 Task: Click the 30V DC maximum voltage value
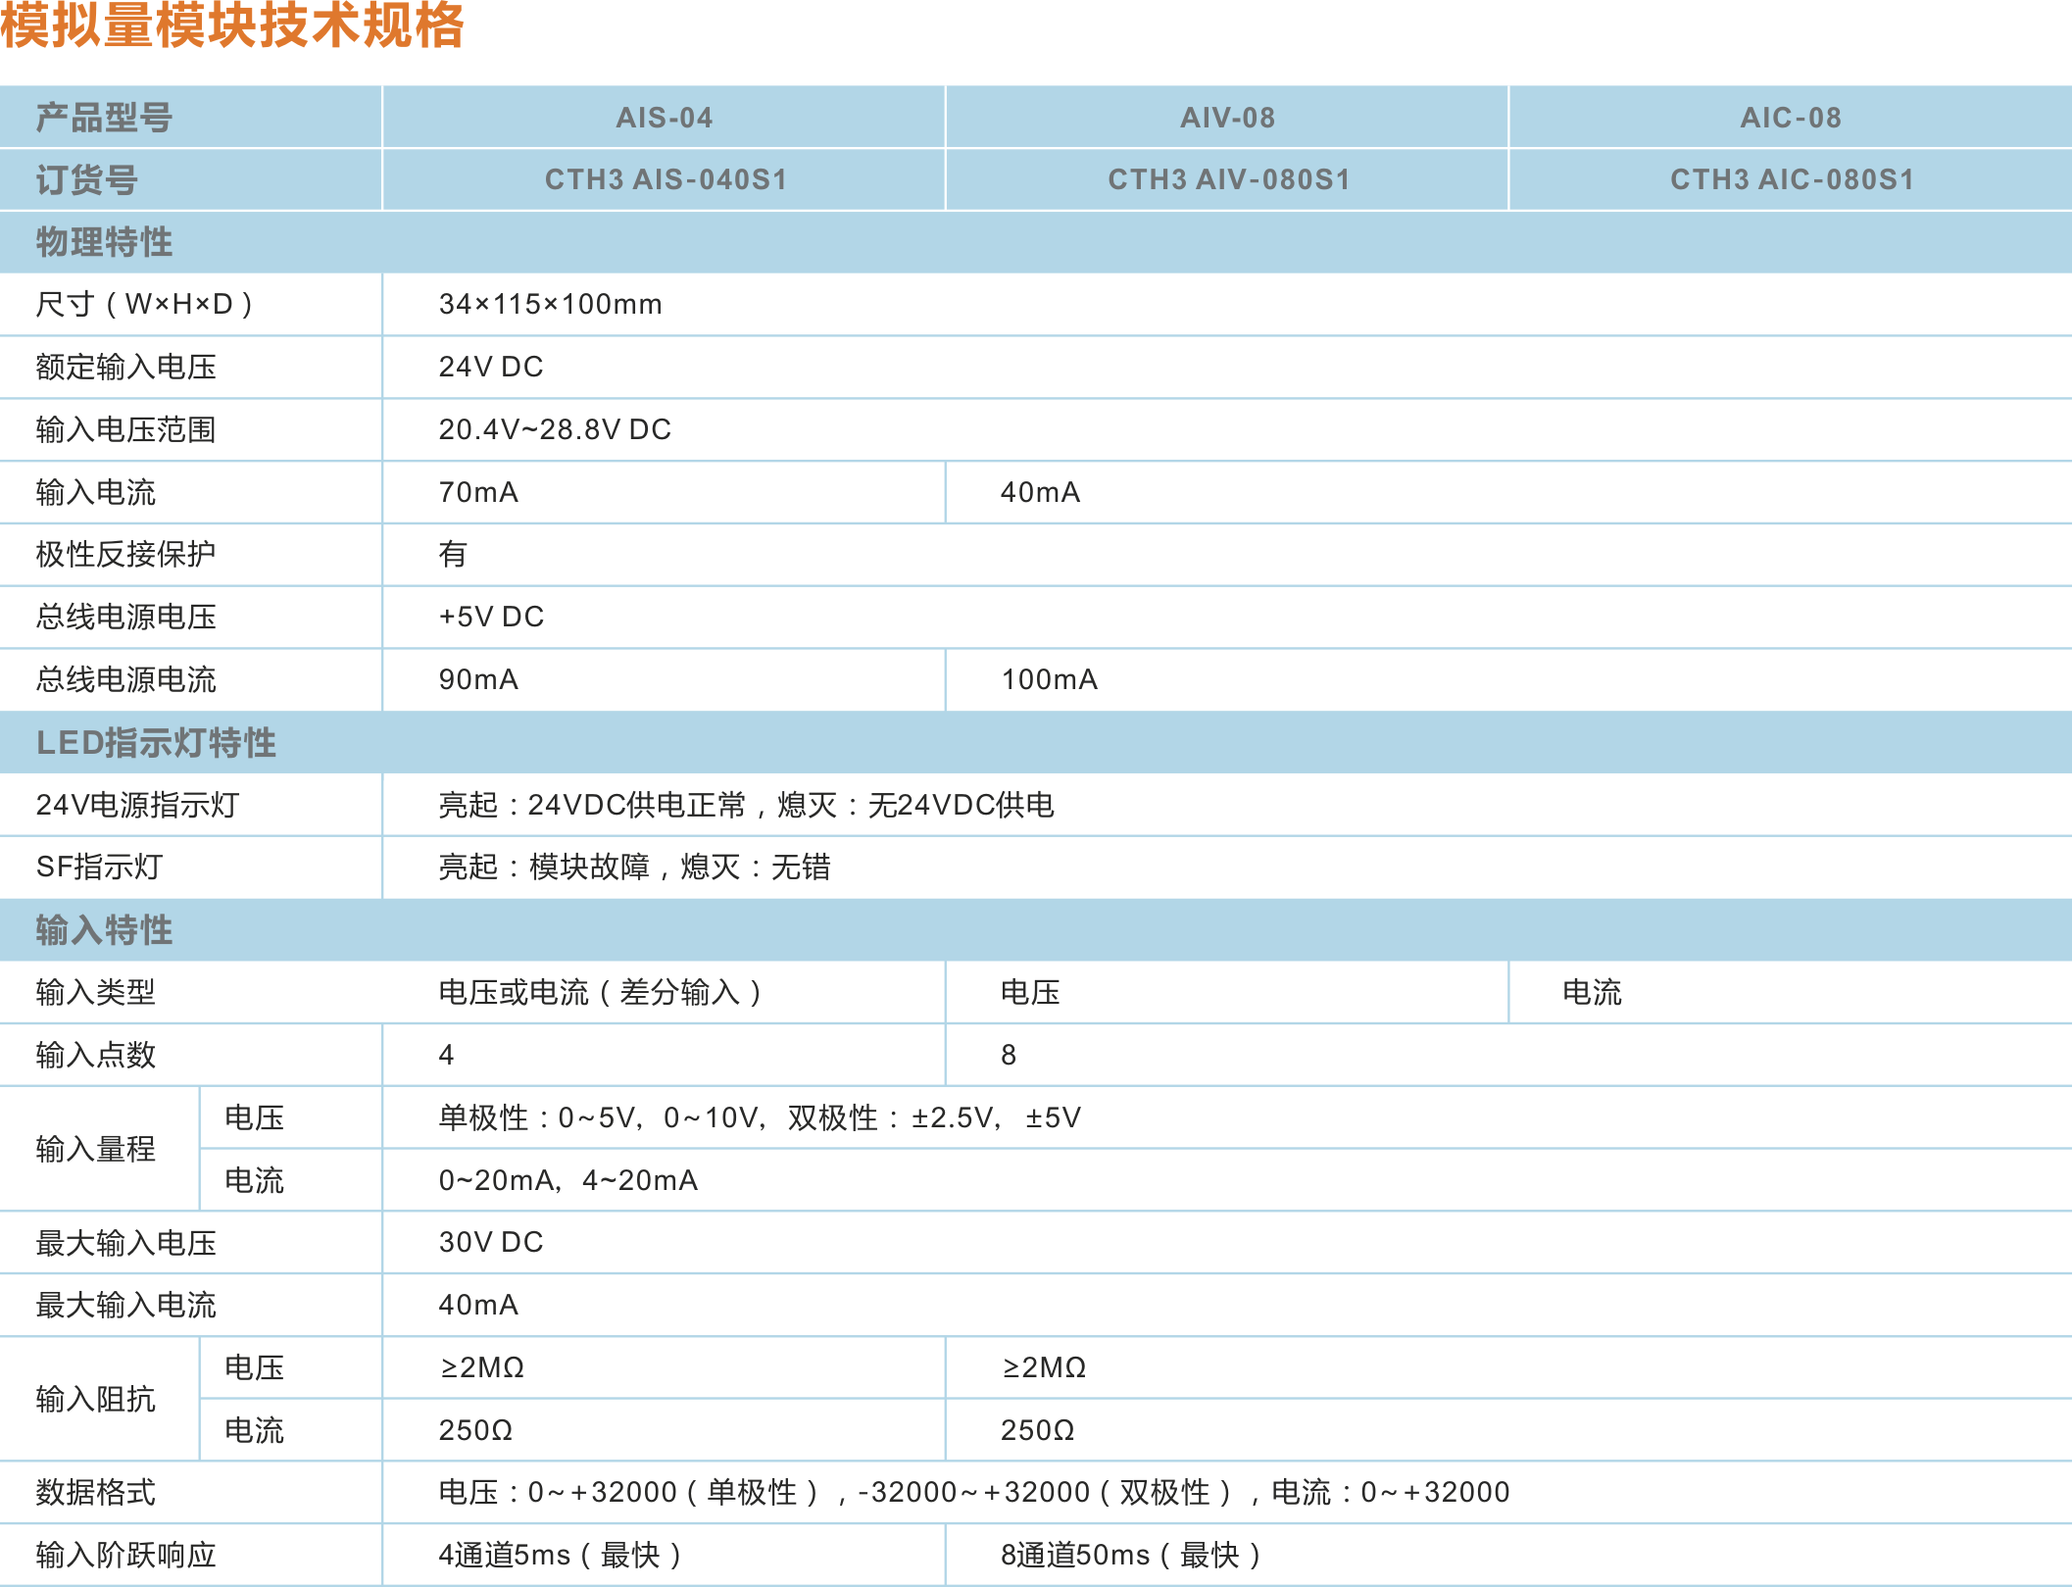pyautogui.click(x=490, y=1242)
